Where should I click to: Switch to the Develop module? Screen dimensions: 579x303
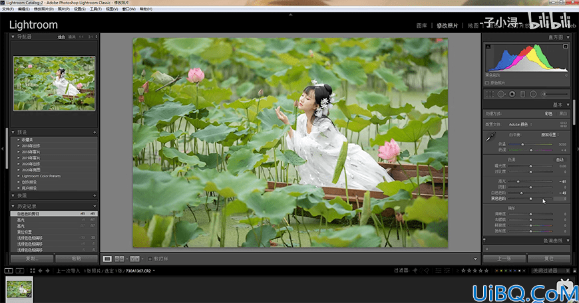447,25
